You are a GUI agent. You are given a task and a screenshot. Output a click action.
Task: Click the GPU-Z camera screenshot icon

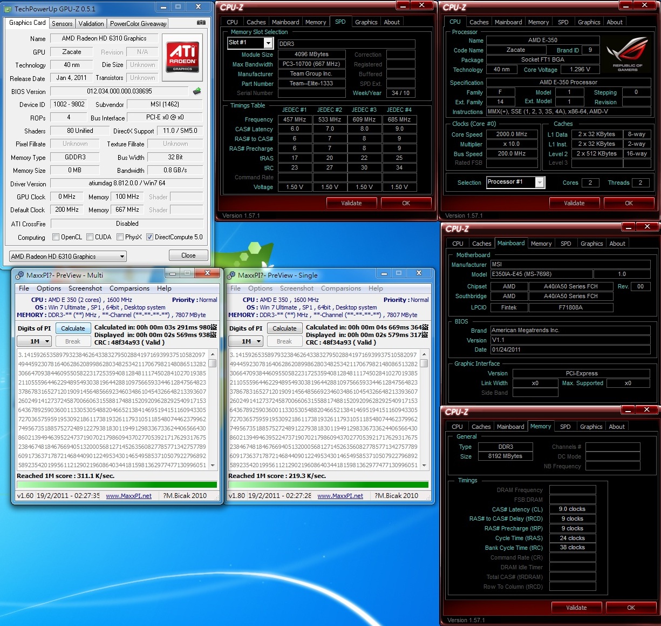(201, 23)
